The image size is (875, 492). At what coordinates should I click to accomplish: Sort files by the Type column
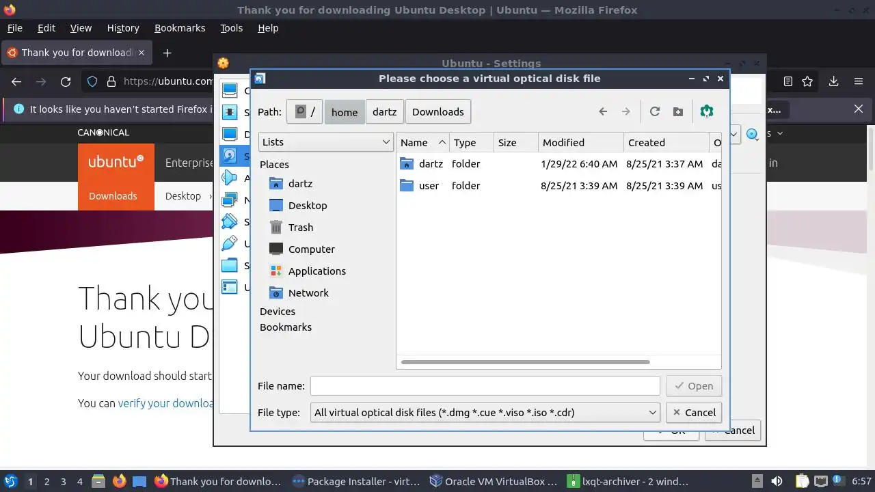[x=472, y=142]
